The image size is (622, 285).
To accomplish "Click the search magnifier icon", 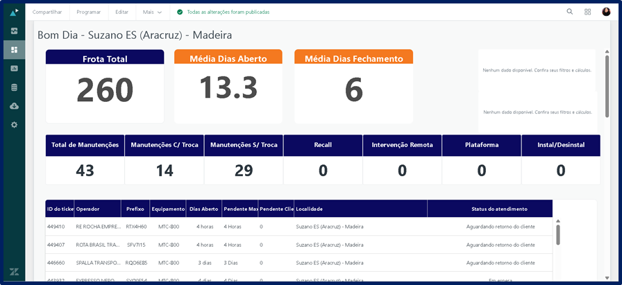I will (570, 12).
